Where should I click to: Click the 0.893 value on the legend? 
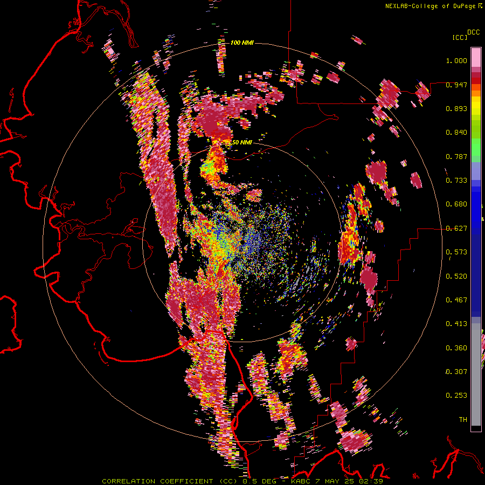point(456,108)
